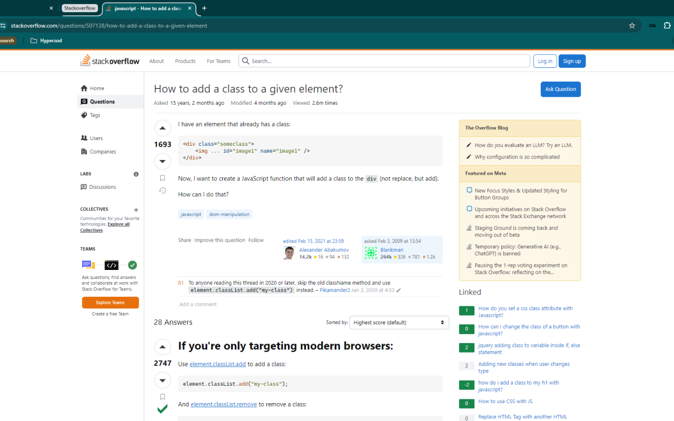Select the dom-manipulation tag
This screenshot has height=421, width=674.
229,214
